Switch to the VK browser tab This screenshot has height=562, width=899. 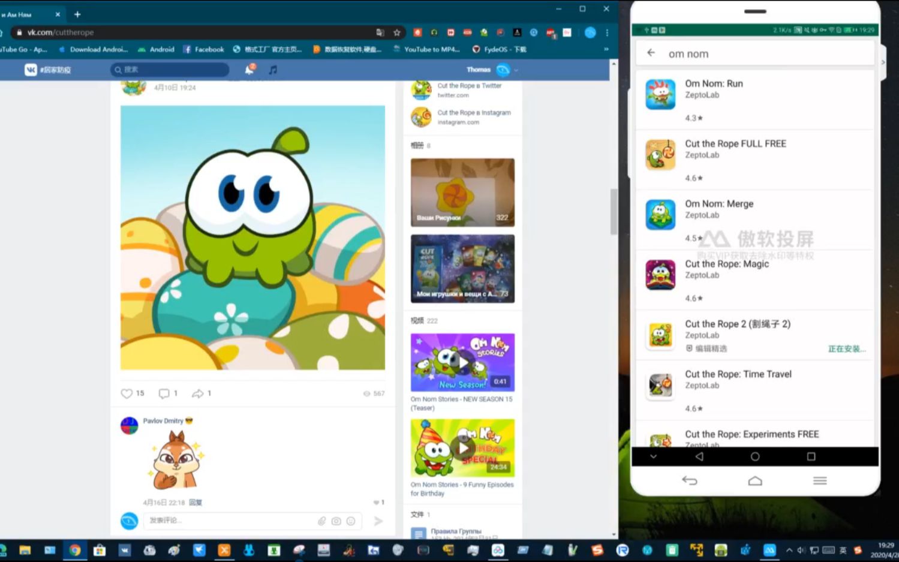click(x=30, y=14)
